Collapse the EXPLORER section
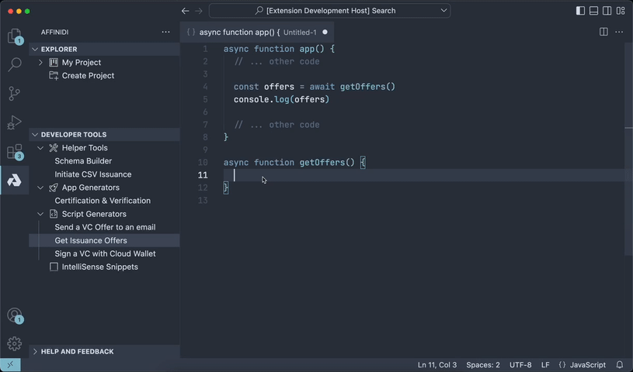 pos(35,49)
